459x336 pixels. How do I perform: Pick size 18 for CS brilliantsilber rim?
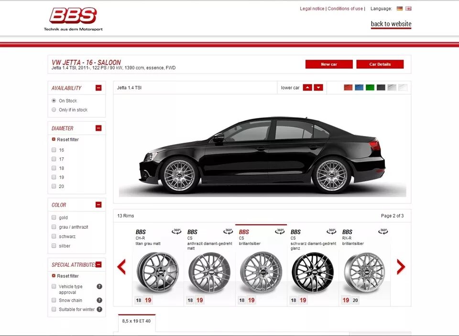(x=242, y=300)
